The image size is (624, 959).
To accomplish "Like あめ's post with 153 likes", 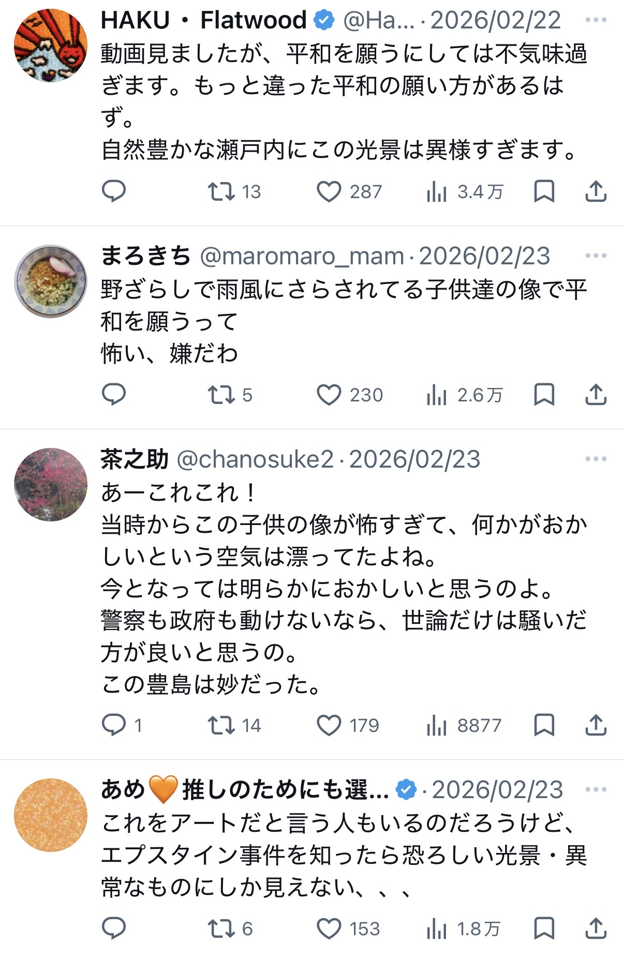I will (329, 928).
